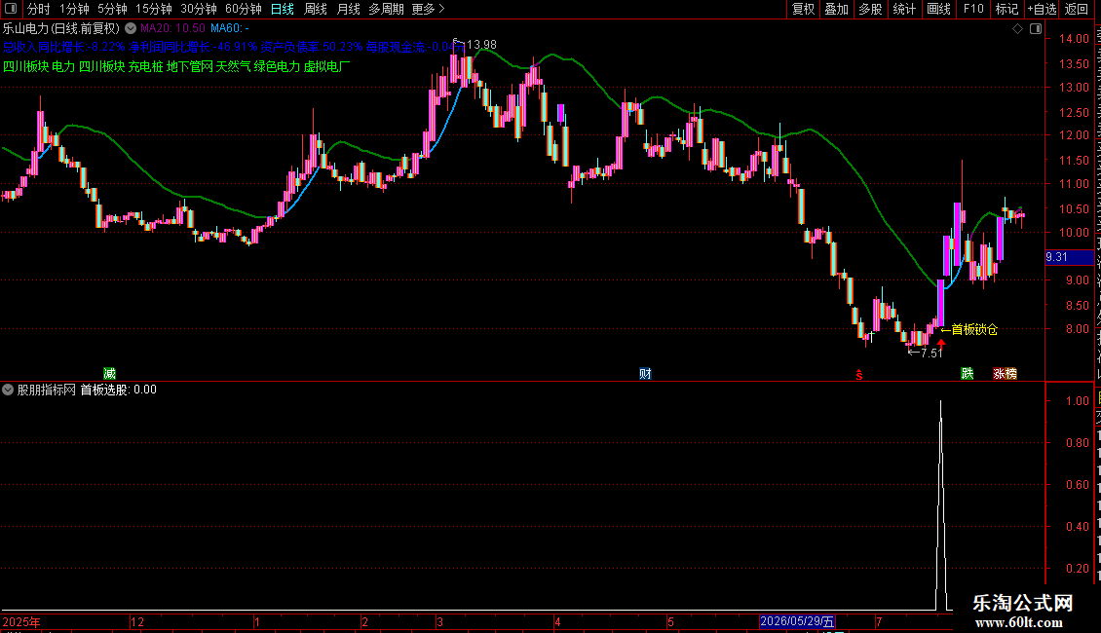1101x633 pixels.
Task: Open the 多周期 multi-period view
Action: tap(386, 9)
